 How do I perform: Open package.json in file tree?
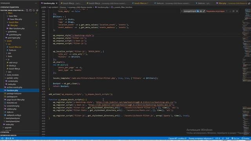pos(11,97)
